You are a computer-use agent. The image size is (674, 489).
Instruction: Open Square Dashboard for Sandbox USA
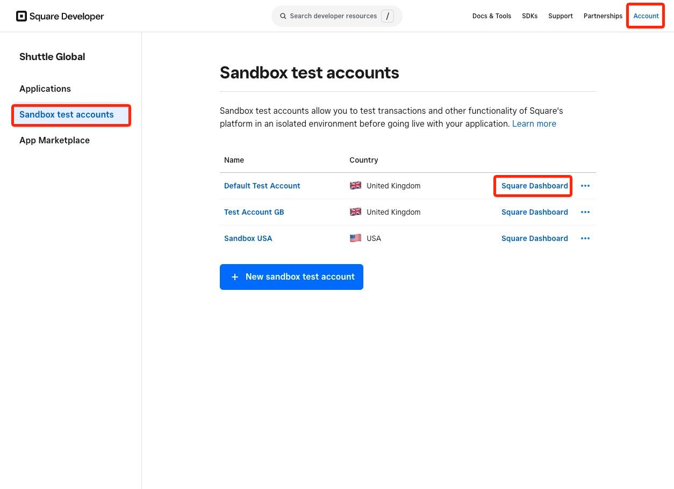tap(534, 238)
